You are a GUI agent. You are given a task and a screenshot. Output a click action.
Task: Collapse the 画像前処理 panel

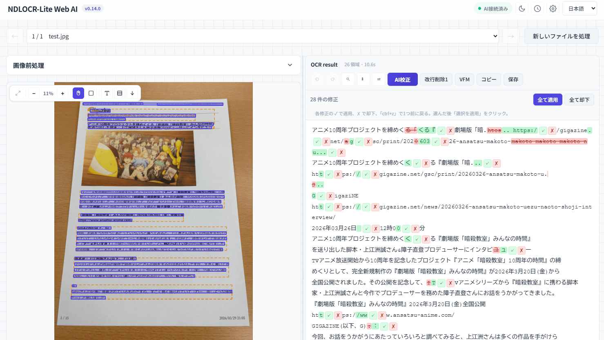click(290, 65)
